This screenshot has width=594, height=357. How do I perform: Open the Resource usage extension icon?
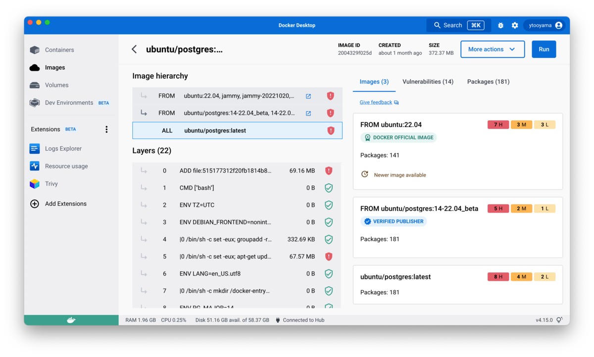pos(35,166)
